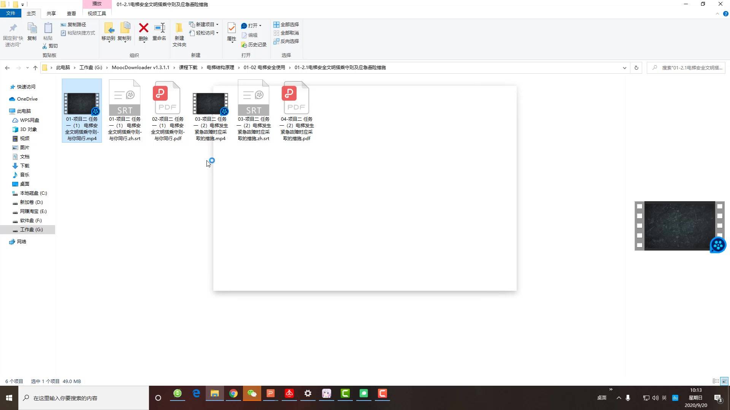Click the Copy path button
730x410 pixels.
[73, 24]
